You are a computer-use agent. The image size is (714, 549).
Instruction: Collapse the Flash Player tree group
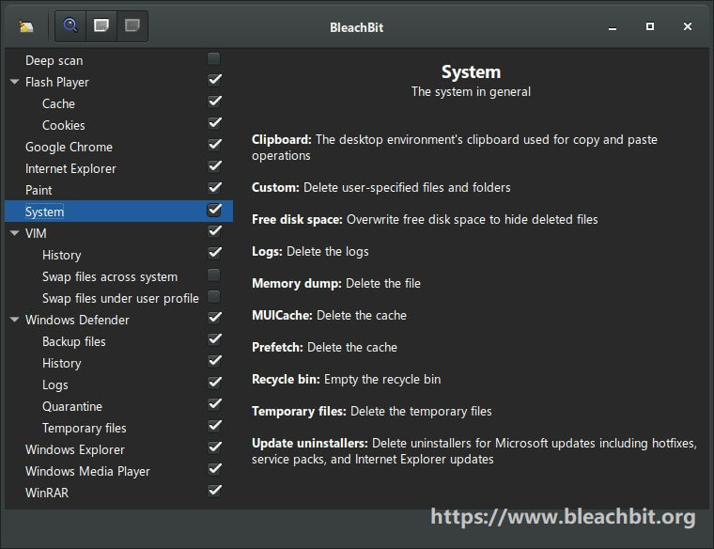point(15,82)
